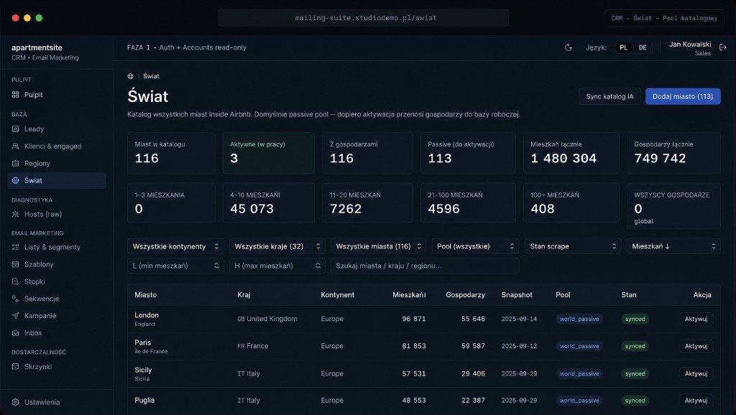Click the Sync katalog IA button
The height and width of the screenshot is (415, 736).
609,97
